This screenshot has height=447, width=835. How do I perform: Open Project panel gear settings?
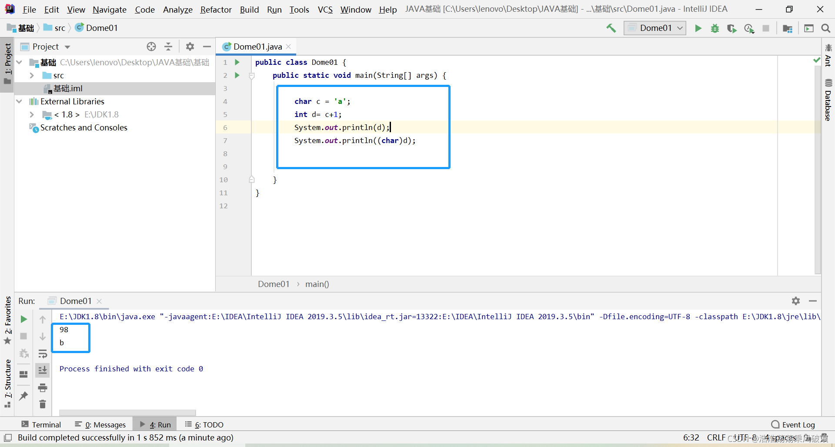point(190,47)
